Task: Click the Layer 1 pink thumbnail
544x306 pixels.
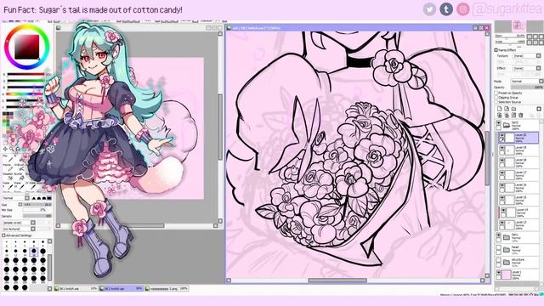Action: click(x=507, y=275)
